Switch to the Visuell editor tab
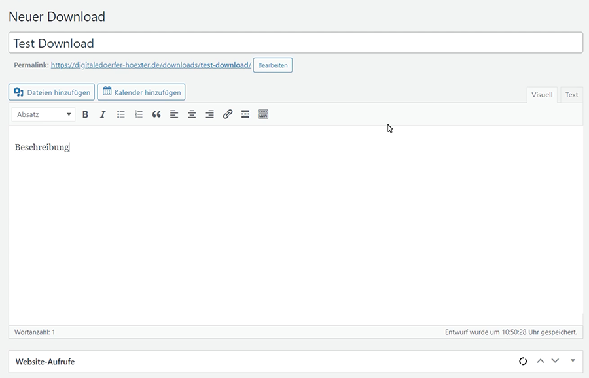Screen dimensions: 589x378 click(542, 95)
